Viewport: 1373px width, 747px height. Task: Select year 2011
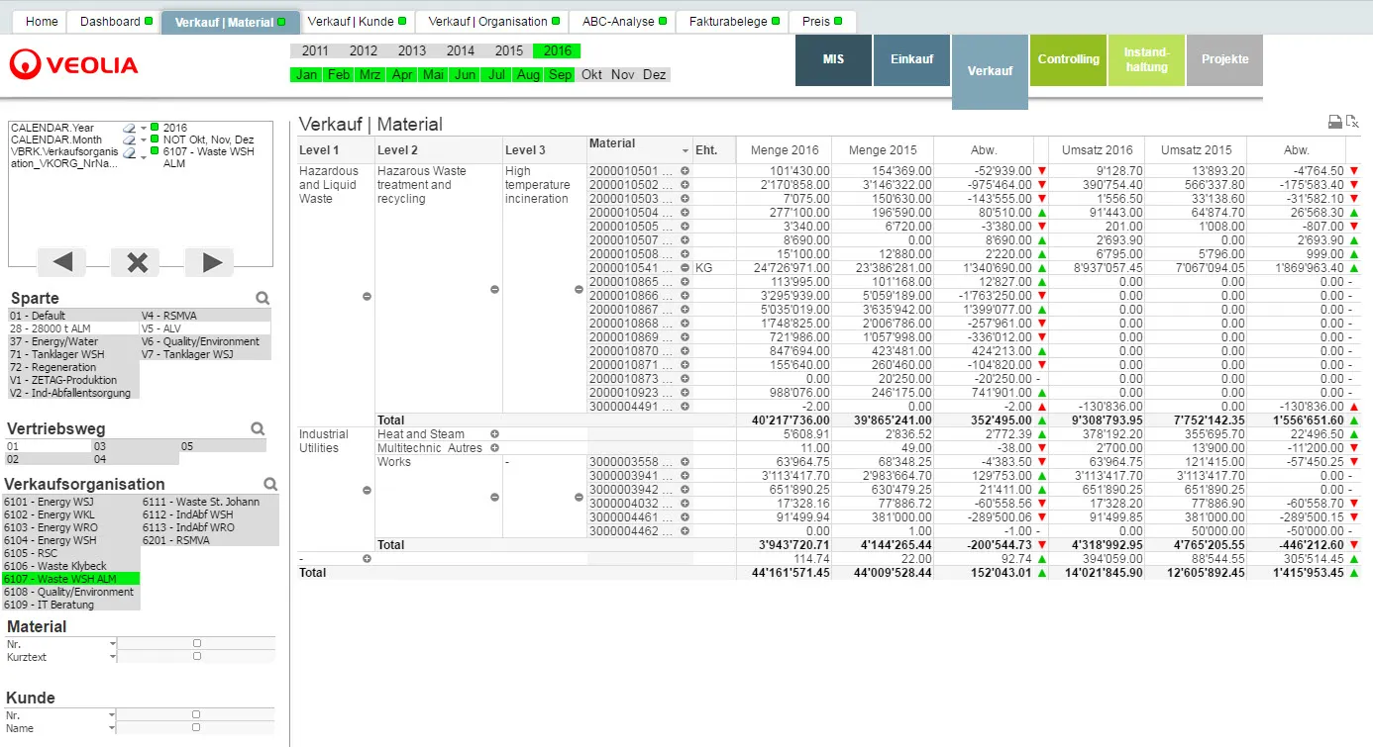(315, 50)
